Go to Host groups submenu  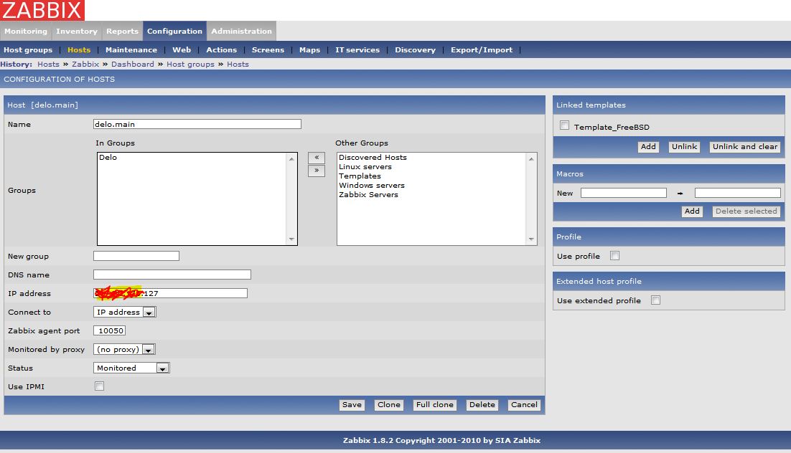28,50
